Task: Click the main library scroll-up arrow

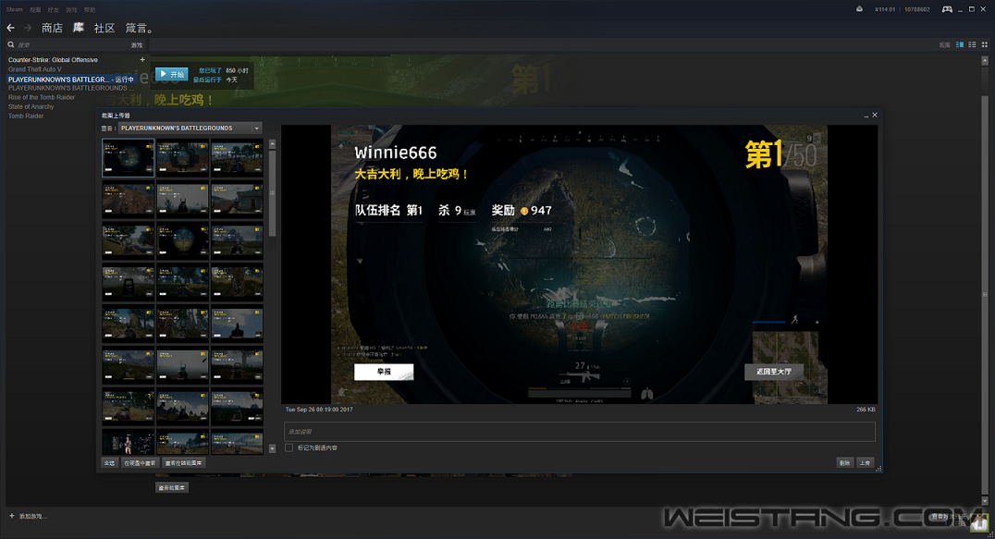Action: (x=985, y=61)
